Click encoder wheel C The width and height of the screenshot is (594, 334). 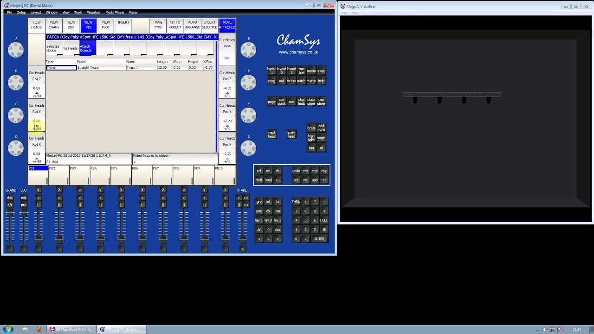(16, 116)
